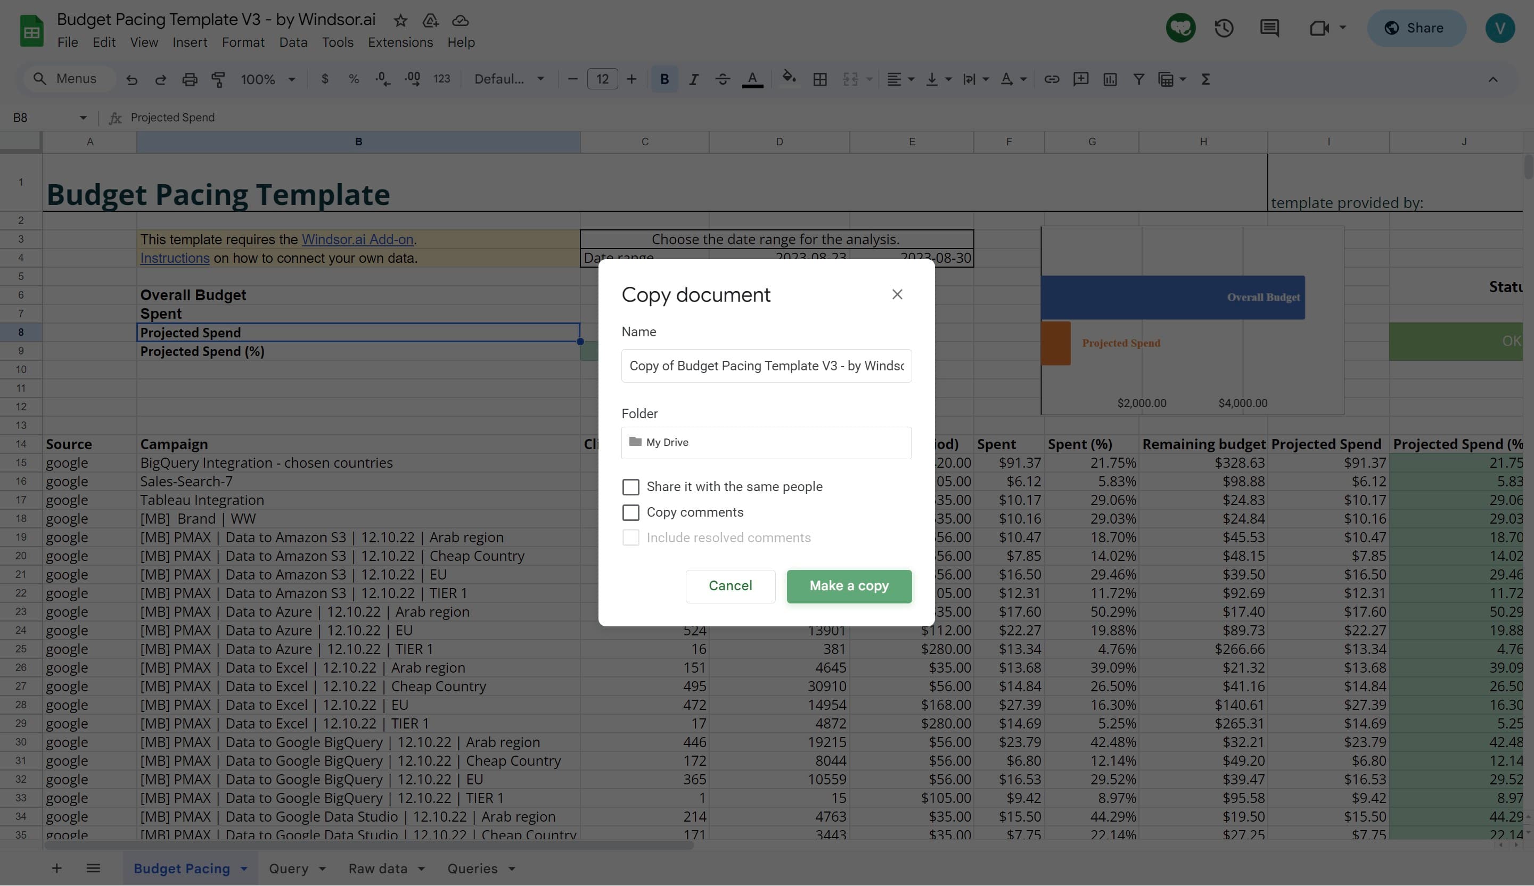Toggle strikethrough formatting

point(723,79)
